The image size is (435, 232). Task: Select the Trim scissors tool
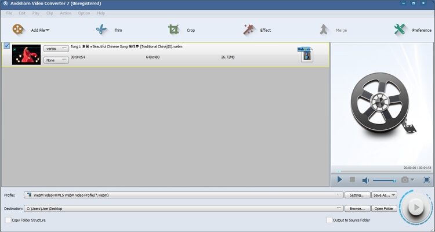(x=101, y=29)
